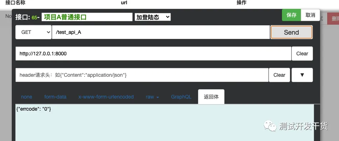Open the GET method dropdown
Image resolution: width=339 pixels, height=141 pixels.
coord(34,32)
